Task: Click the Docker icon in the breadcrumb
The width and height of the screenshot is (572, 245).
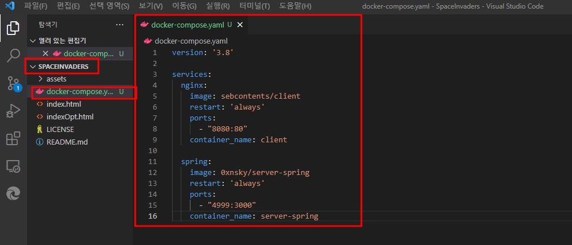Action: click(x=148, y=41)
